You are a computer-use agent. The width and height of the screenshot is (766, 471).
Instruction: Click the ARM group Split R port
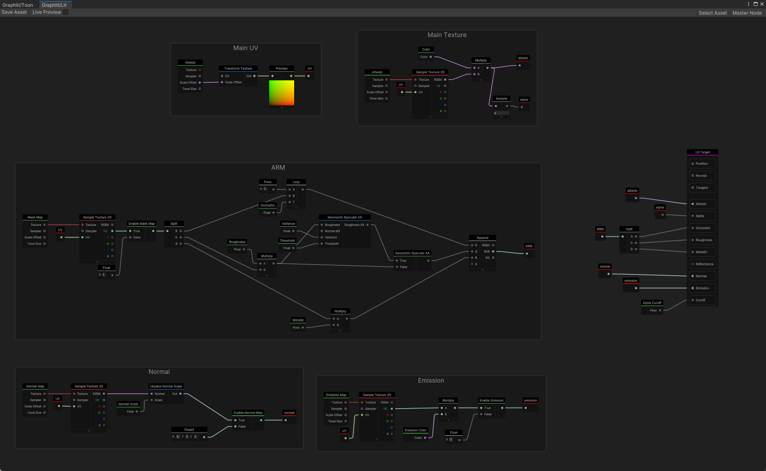(x=180, y=231)
